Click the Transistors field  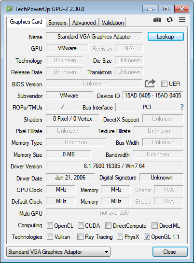coord(129,72)
